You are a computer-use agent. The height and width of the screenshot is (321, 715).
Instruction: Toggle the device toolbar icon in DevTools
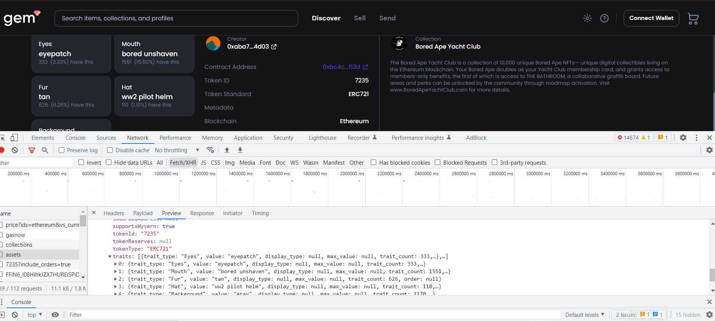click(x=14, y=138)
